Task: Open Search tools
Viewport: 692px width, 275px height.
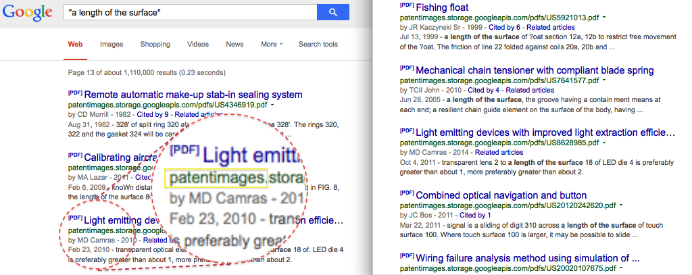Action: click(318, 44)
